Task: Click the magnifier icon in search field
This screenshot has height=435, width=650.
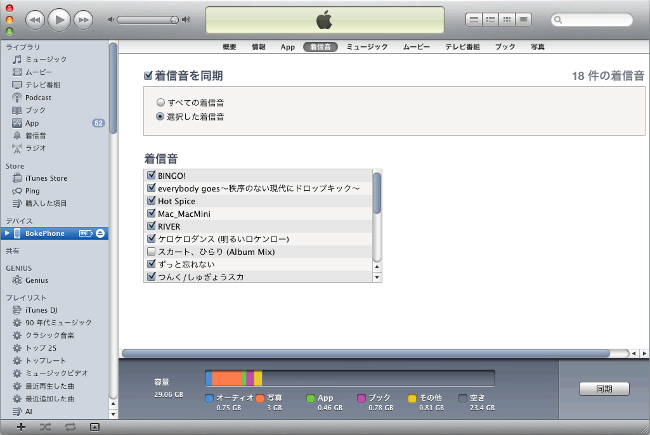Action: 559,20
